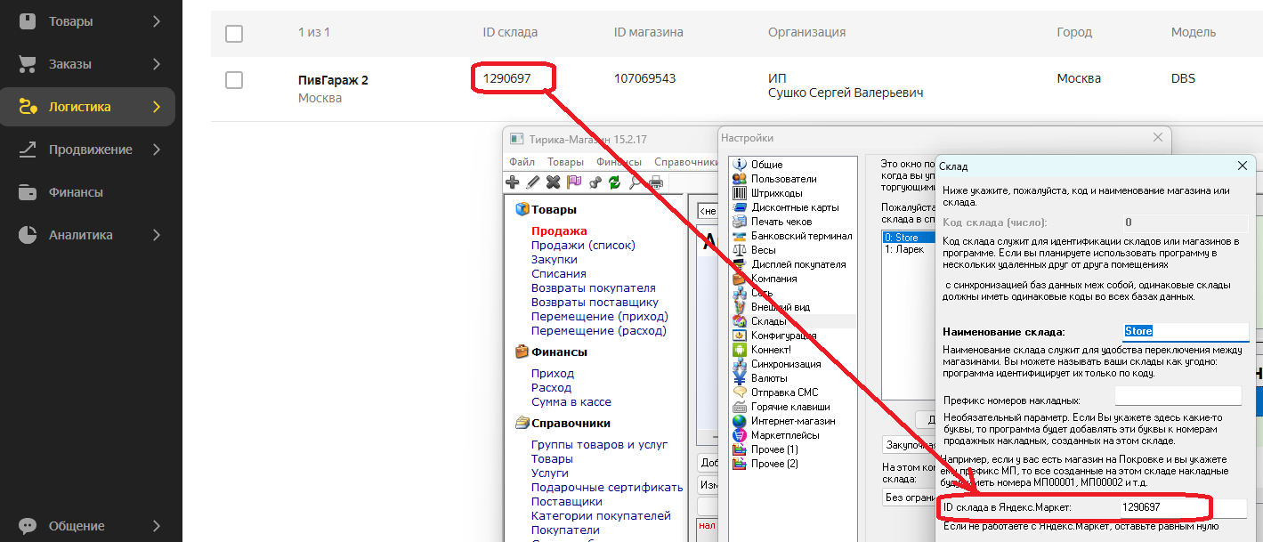The width and height of the screenshot is (1263, 542).
Task: Select the Маркетплейсы cart icon
Action: tap(740, 435)
